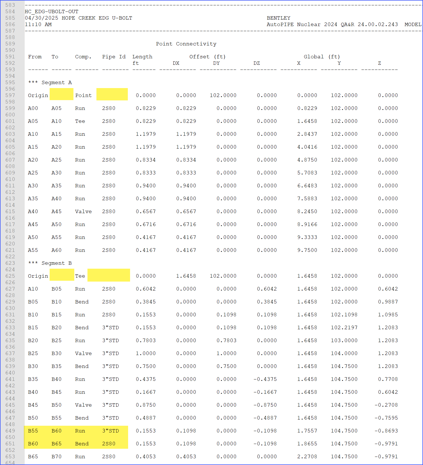Viewport: 423px width, 465px height.
Task: Select the 'Length' column header
Action: point(142,57)
